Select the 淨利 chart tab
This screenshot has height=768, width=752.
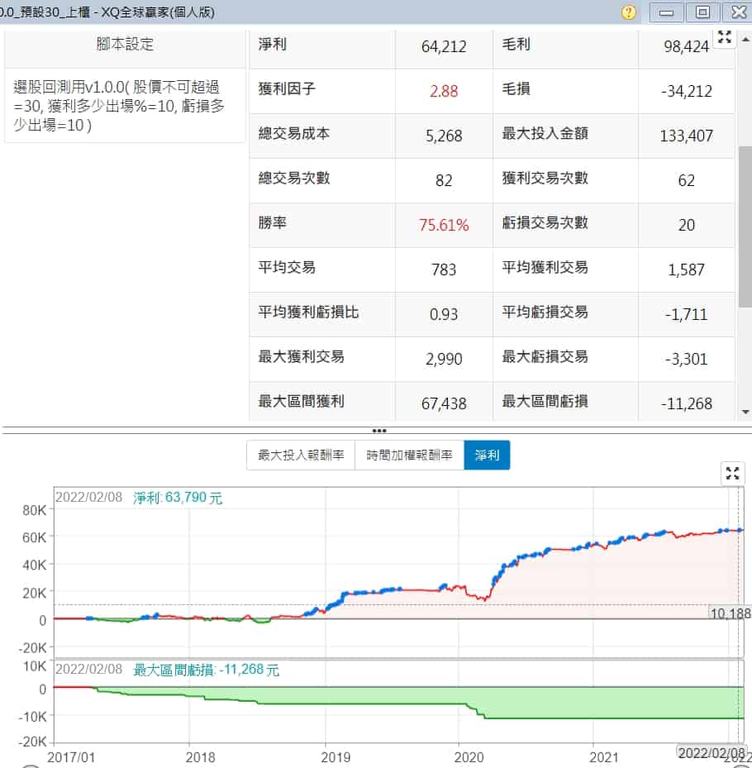coord(487,456)
